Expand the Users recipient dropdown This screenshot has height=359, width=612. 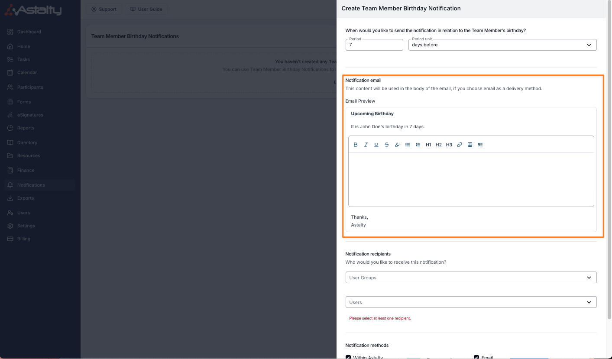[470, 302]
